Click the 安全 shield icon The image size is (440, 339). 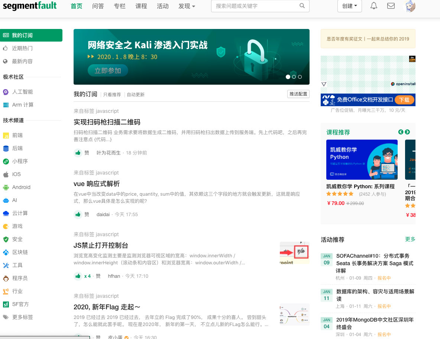[x=6, y=239]
